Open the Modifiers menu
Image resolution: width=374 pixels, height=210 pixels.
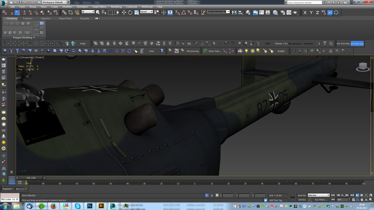pyautogui.click(x=67, y=7)
